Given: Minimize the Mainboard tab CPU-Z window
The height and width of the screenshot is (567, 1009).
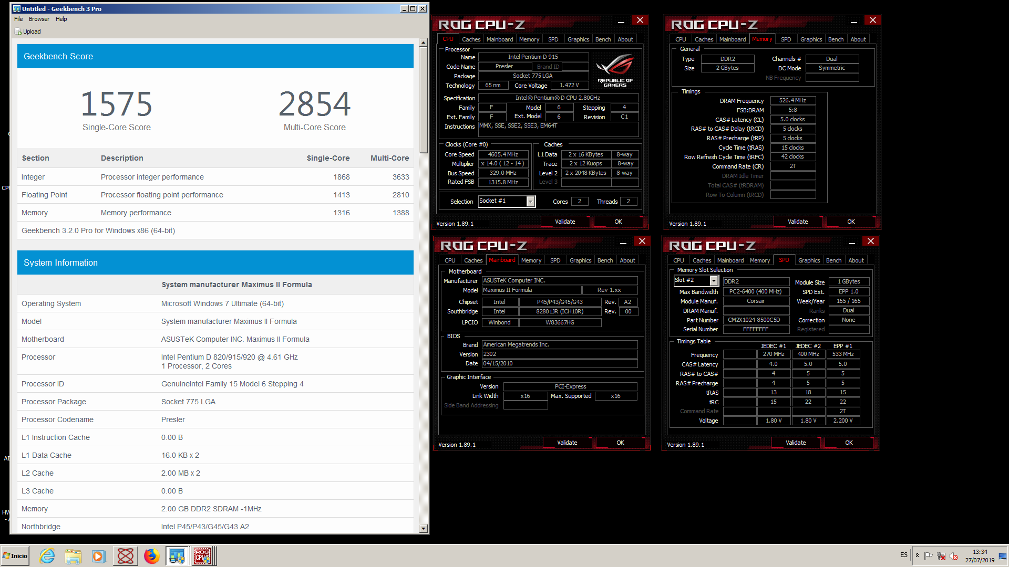Looking at the screenshot, I should (x=623, y=243).
